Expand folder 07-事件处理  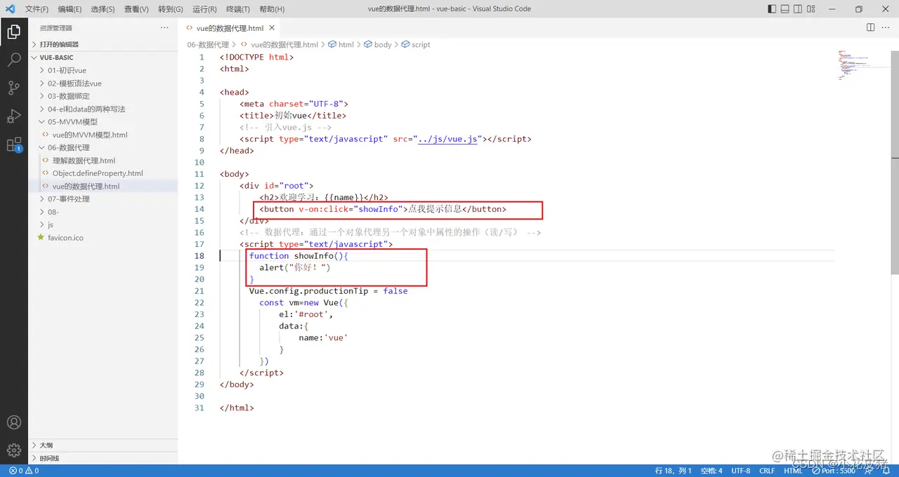pyautogui.click(x=103, y=199)
